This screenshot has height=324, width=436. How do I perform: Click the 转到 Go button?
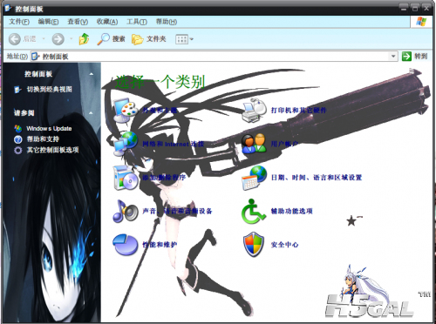414,56
